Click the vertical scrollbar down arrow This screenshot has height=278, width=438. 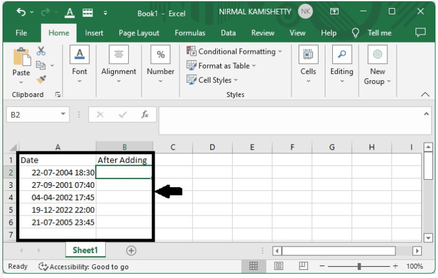[x=428, y=238]
